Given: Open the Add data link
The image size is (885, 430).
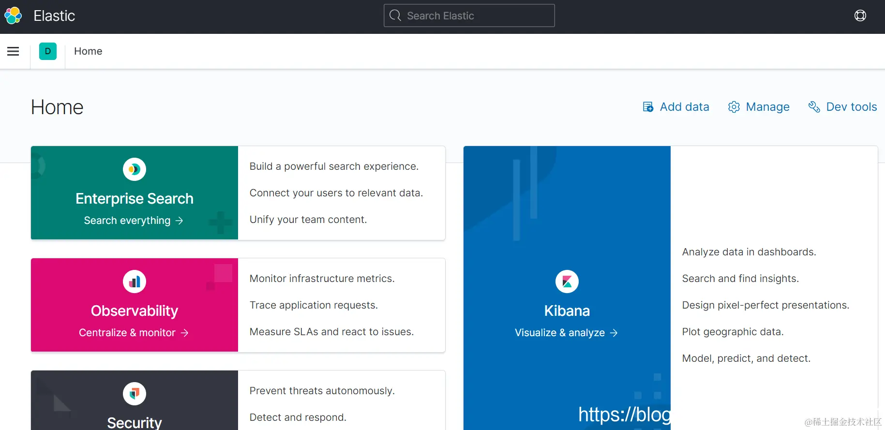Looking at the screenshot, I should (676, 107).
